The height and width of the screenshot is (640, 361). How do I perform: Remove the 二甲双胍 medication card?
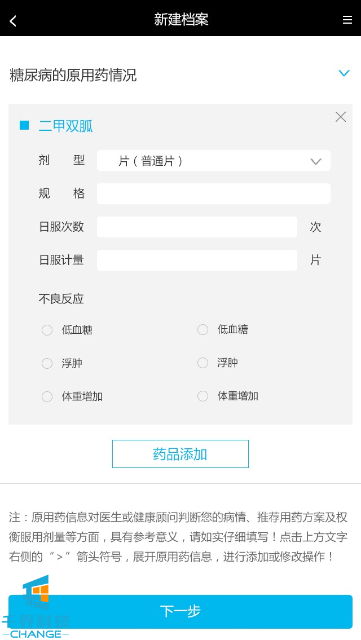tap(341, 117)
